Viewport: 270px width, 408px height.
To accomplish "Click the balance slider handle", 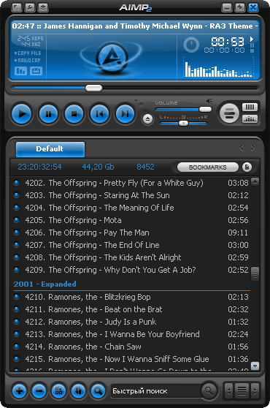I will click(x=184, y=123).
